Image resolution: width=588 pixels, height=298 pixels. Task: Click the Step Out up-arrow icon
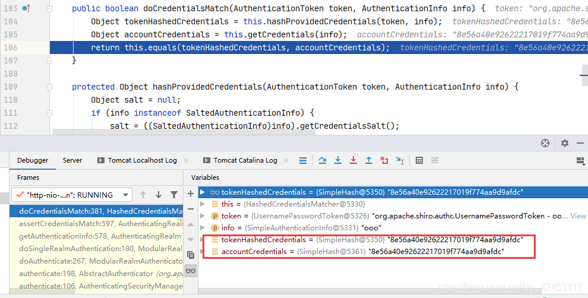pyautogui.click(x=369, y=160)
